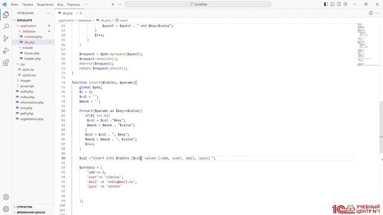Open the Правка menu
The width and height of the screenshot is (383, 215).
[28, 4]
